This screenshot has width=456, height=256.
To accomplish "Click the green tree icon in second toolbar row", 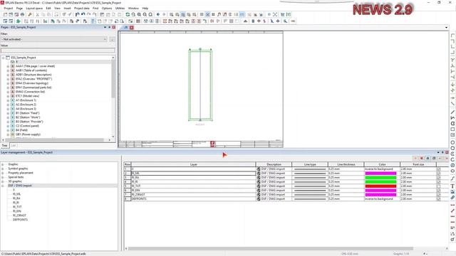I will pyautogui.click(x=18, y=21).
